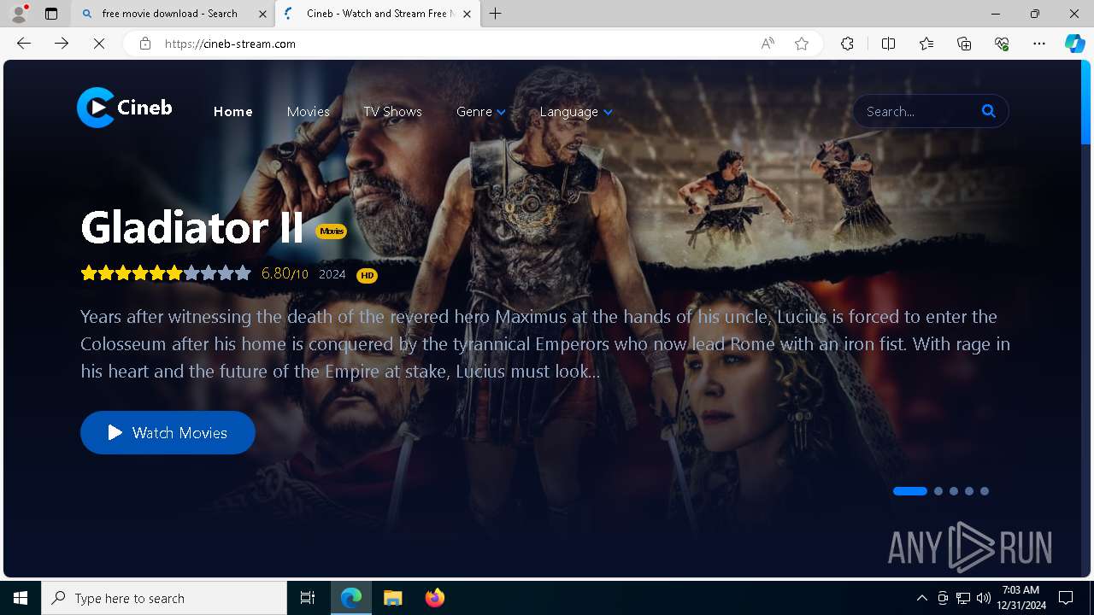Open the TV Shows page

point(392,112)
